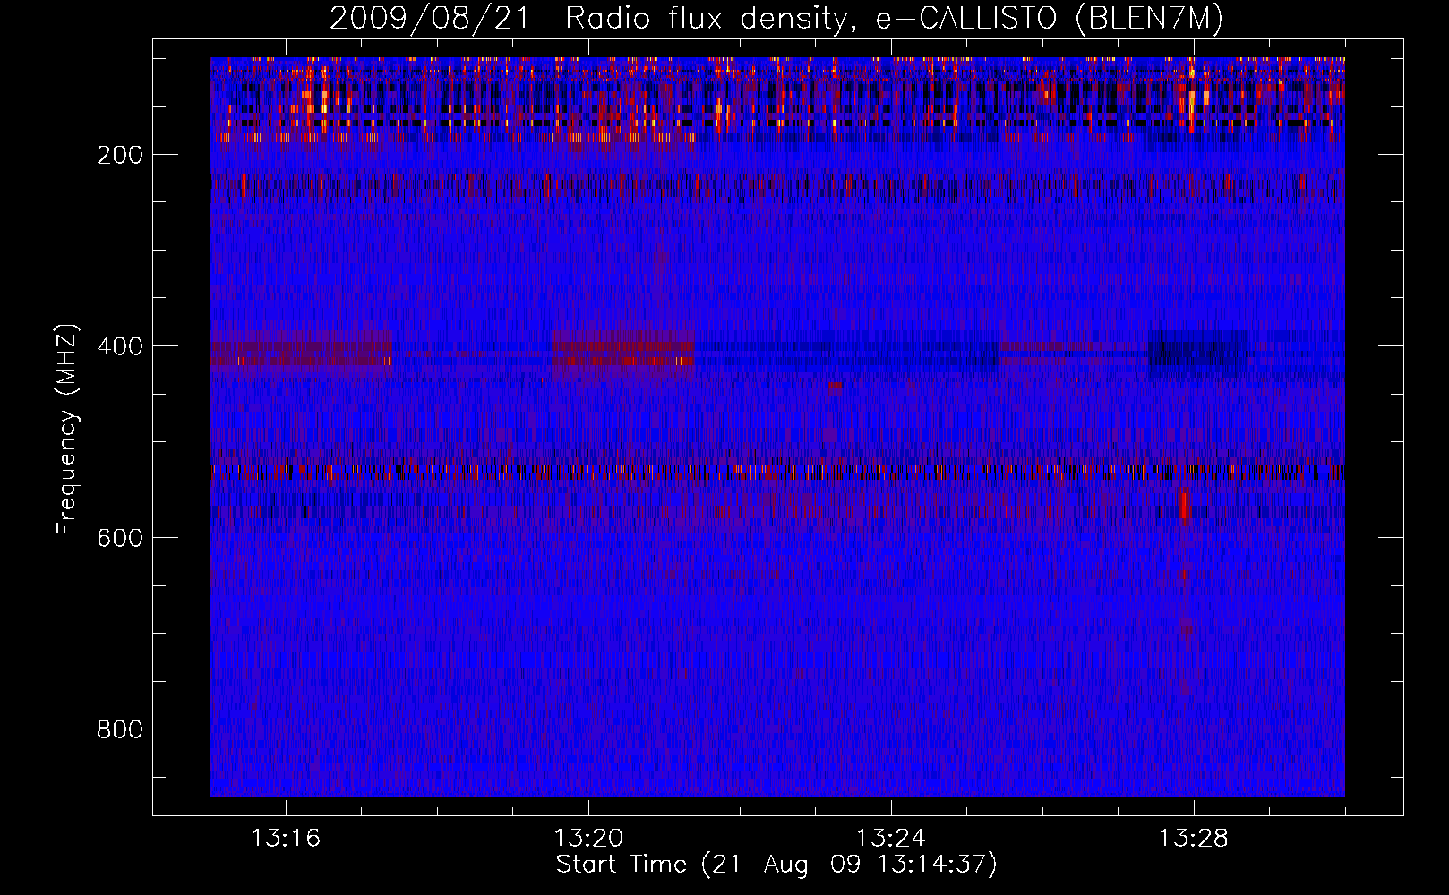Click the 200 frequency tick label
This screenshot has height=895, width=1449.
coord(120,155)
